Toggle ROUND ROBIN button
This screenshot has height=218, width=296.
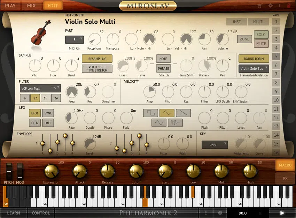coord(254,59)
